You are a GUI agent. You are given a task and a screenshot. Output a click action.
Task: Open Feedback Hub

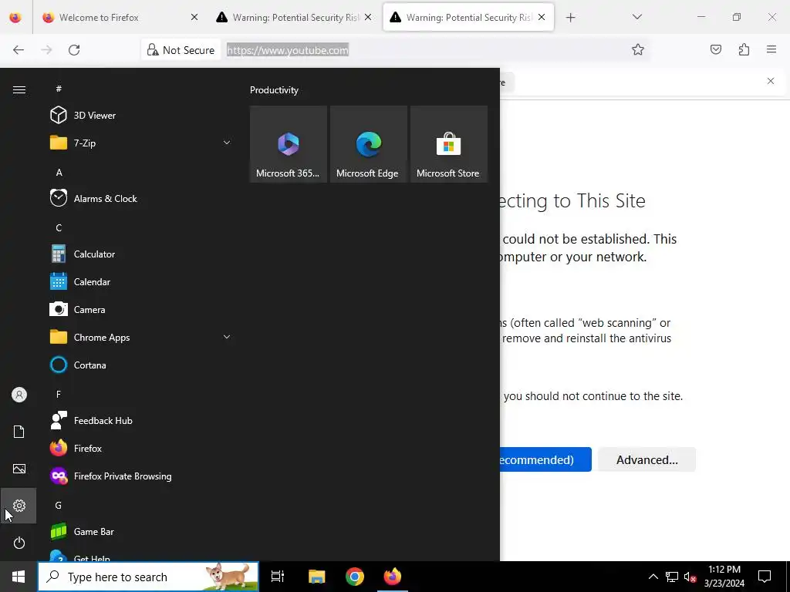coord(141,420)
